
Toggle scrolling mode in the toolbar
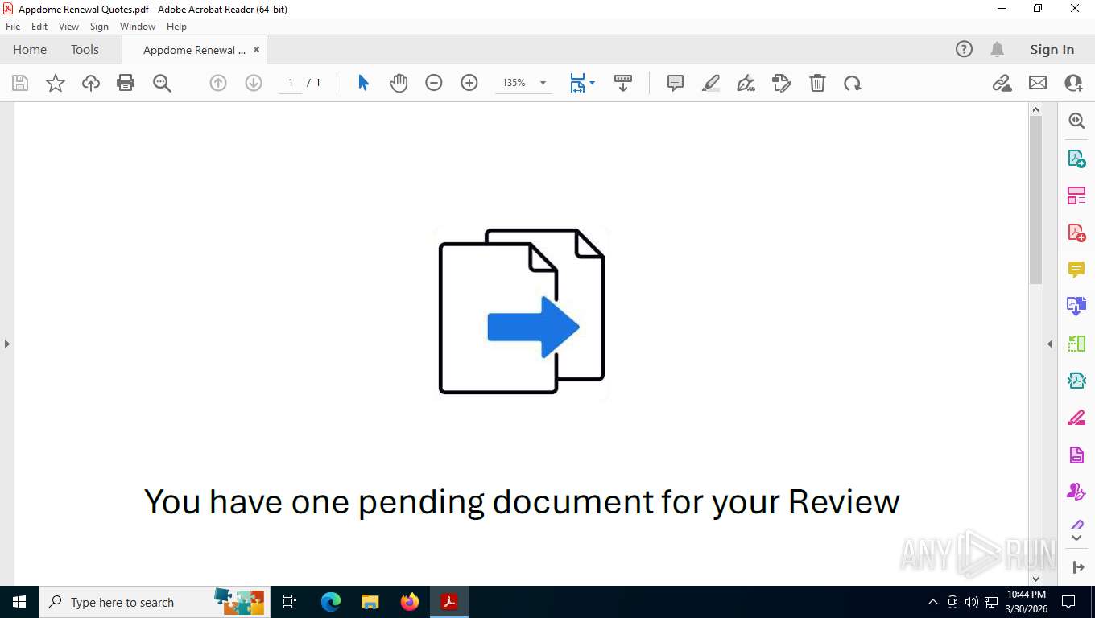tap(623, 83)
